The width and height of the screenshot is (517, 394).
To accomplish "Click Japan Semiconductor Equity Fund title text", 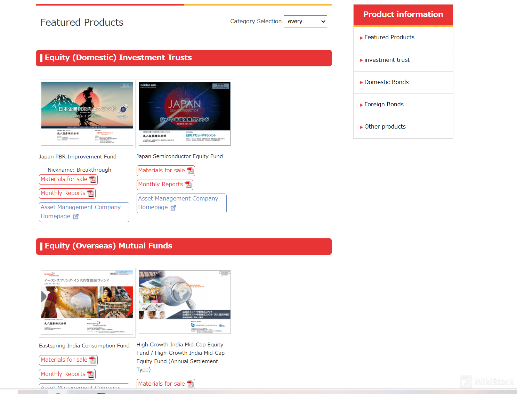I will [179, 156].
